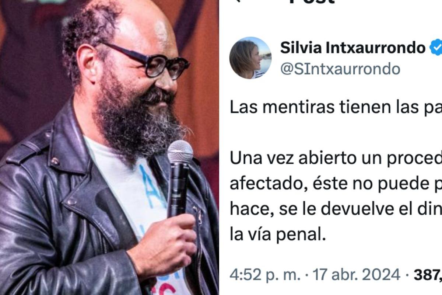Viewport: 442px width, 295px height.
Task: Select the line starting 'afectado, éste no puede'
Action: click(336, 184)
